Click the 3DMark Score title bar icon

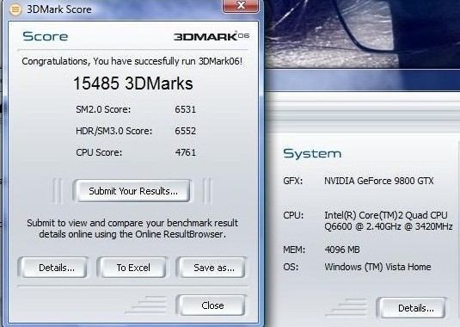[15, 9]
